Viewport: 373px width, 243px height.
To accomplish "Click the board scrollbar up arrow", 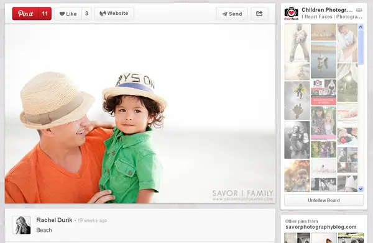I will point(361,27).
